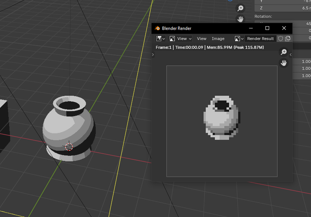Expand the right sidebar arrow in the render window
311x217 pixels.
coord(291,55)
